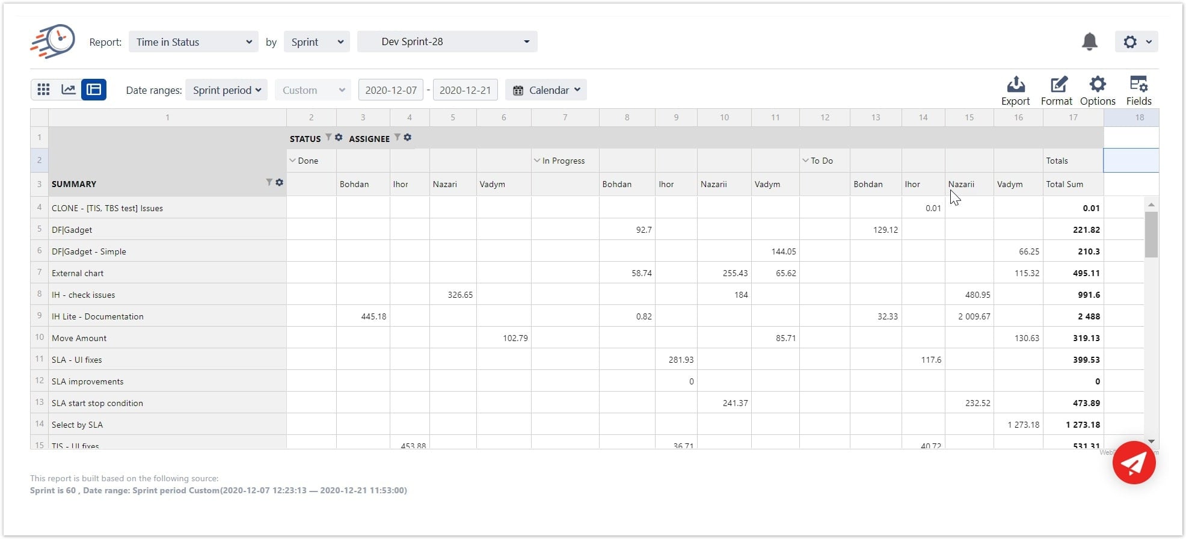1186x539 pixels.
Task: Select the 'External chart' summary cell
Action: pyautogui.click(x=167, y=273)
